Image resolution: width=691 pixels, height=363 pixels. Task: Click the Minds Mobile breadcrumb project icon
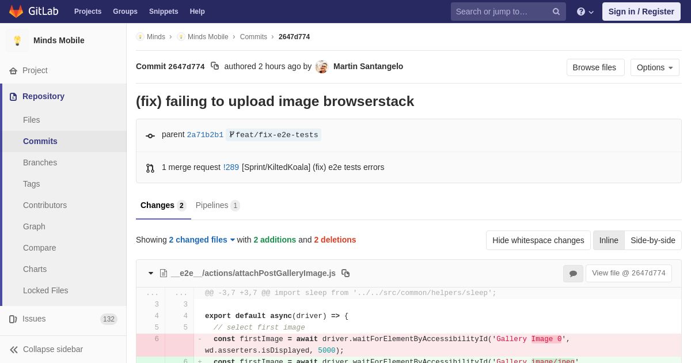click(x=181, y=37)
